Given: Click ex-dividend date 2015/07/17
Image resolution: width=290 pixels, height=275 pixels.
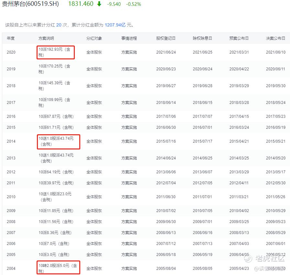Looking at the screenshot, I should pos(203,141).
